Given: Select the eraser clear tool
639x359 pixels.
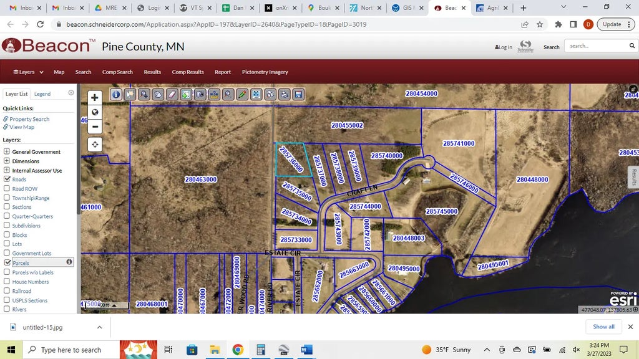Looking at the screenshot, I should tap(172, 95).
